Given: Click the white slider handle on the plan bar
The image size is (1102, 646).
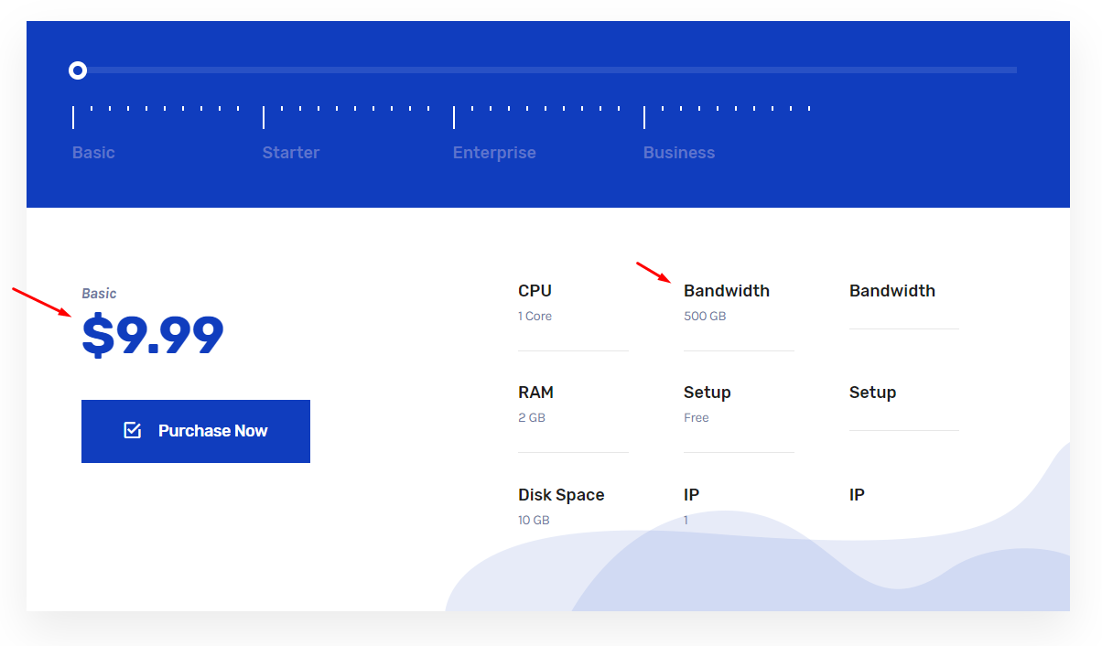Looking at the screenshot, I should [x=78, y=70].
